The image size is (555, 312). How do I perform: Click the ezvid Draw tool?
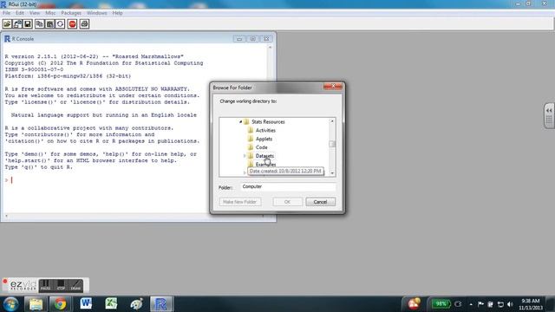pyautogui.click(x=75, y=285)
